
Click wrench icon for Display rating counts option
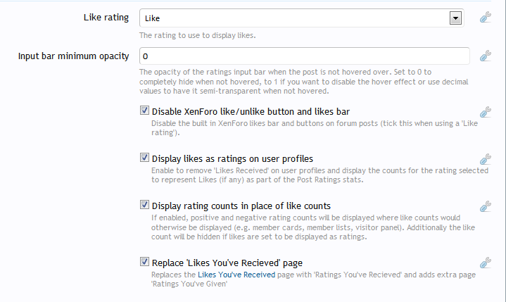pos(485,206)
